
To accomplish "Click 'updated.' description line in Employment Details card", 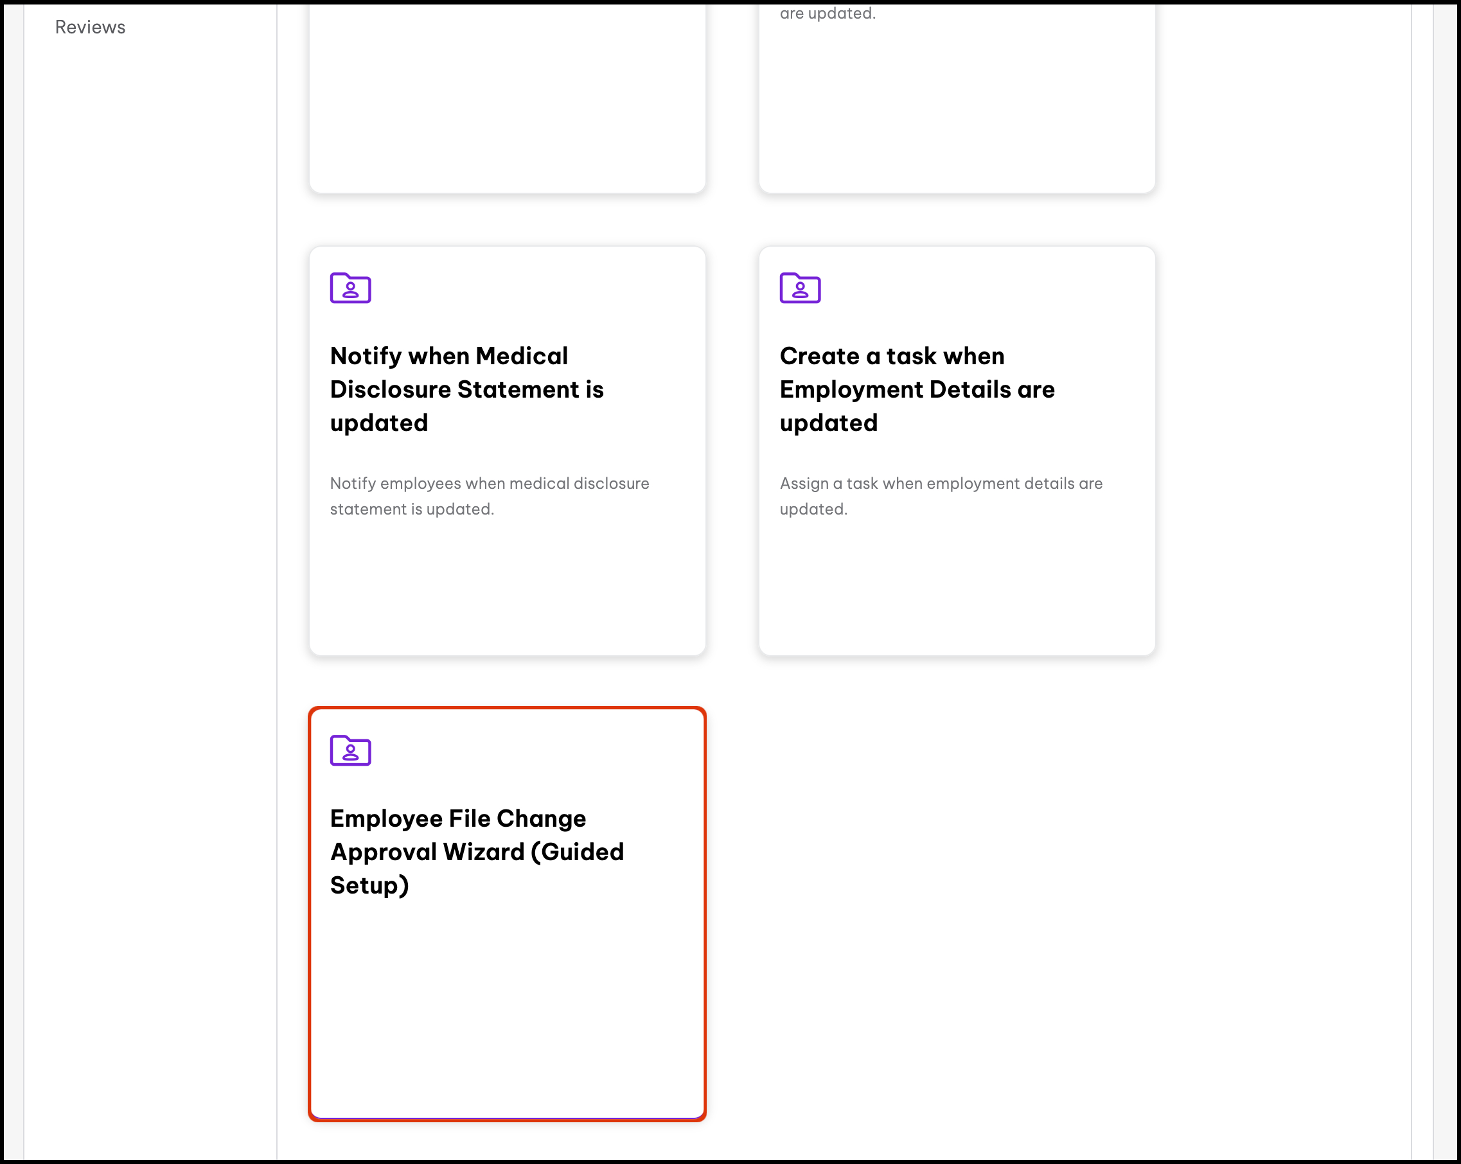I will [x=813, y=509].
